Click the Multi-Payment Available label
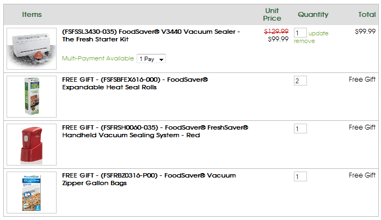The width and height of the screenshot is (381, 220). [x=98, y=58]
